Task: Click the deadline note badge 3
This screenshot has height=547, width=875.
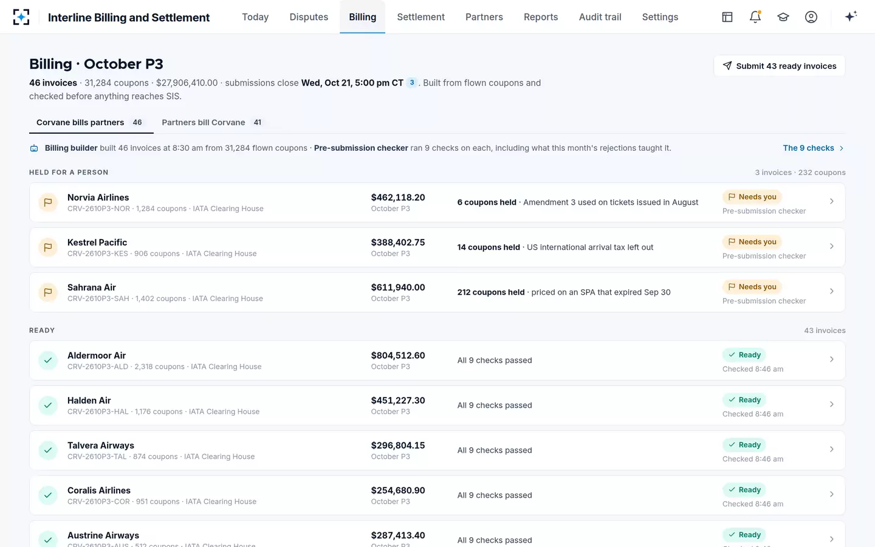Action: (412, 83)
